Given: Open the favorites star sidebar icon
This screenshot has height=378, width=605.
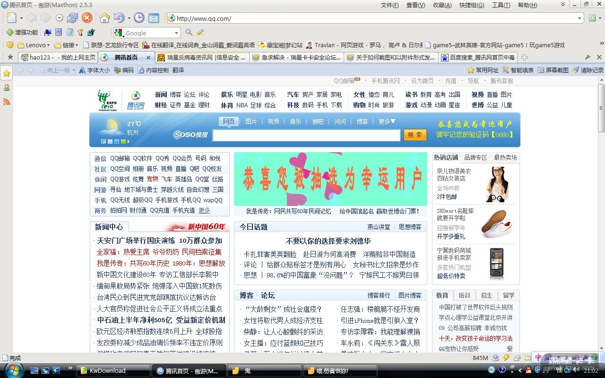Looking at the screenshot, I should [7, 73].
